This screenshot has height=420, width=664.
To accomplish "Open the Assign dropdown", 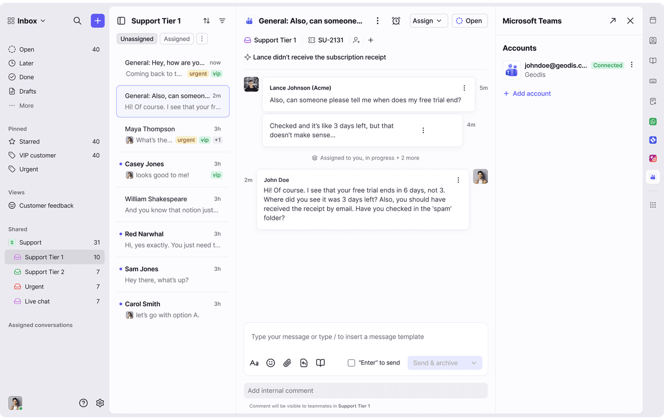I will click(x=429, y=21).
